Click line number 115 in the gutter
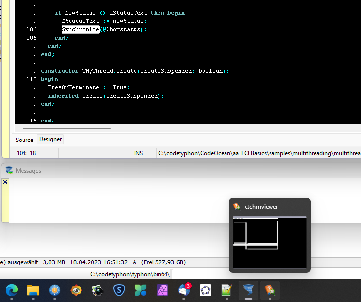The height and width of the screenshot is (302, 361). 31,121
